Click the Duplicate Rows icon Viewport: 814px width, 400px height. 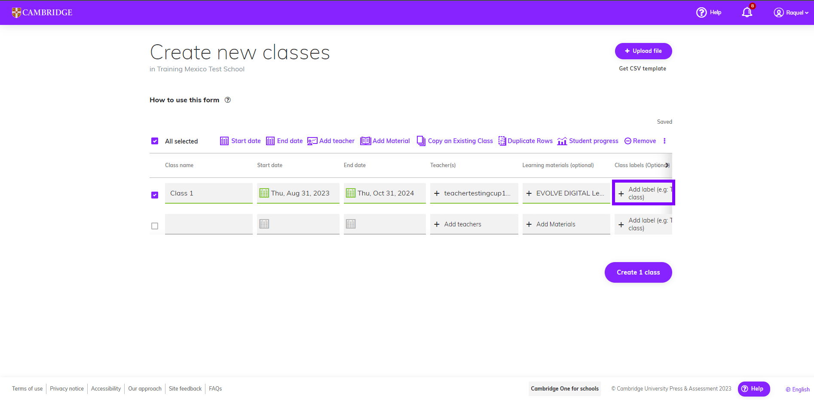tap(502, 141)
